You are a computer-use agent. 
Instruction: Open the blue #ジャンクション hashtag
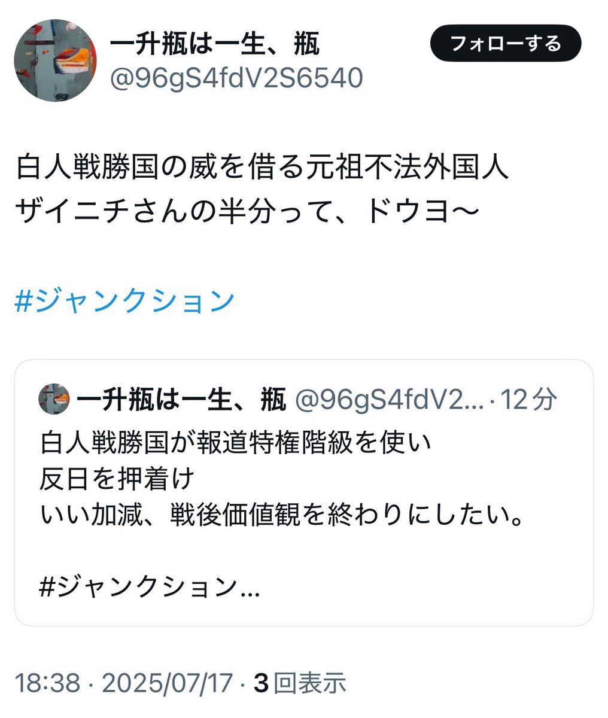coord(124,301)
